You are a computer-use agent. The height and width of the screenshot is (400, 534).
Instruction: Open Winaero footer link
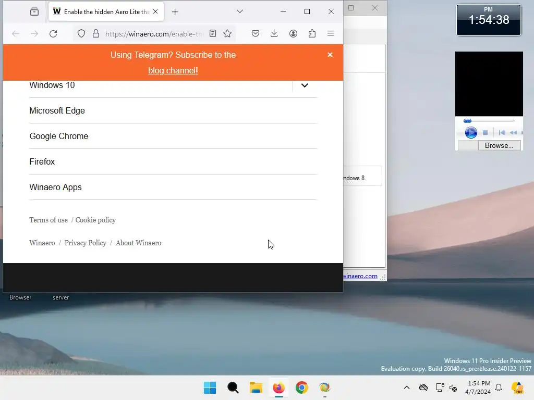click(x=42, y=243)
